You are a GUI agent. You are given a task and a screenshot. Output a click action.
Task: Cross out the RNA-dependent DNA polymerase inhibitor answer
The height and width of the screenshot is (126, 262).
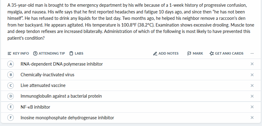pyautogui.click(x=252, y=64)
